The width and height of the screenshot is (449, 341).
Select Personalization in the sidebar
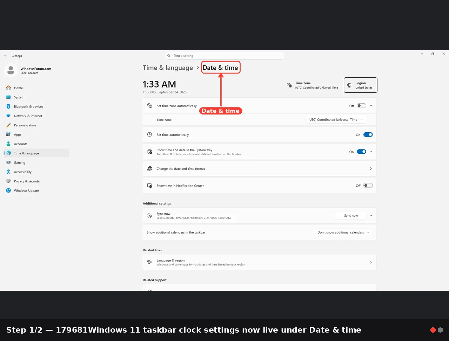[36, 125]
